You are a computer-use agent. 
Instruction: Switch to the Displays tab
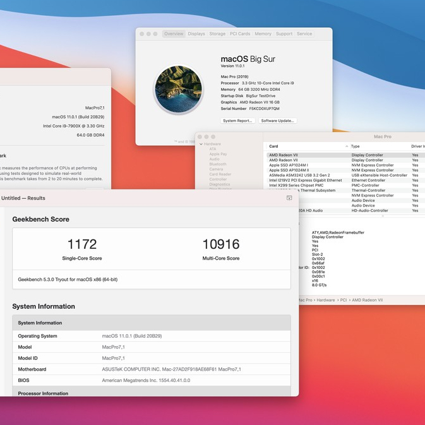tap(196, 33)
